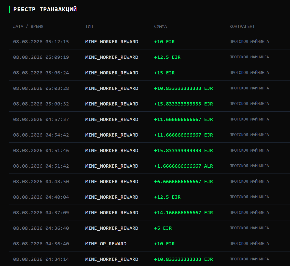Viewport: 290px width, 266px height.
Task: Select timestamp 08.08.2026 05:12:15
Action: [41, 42]
